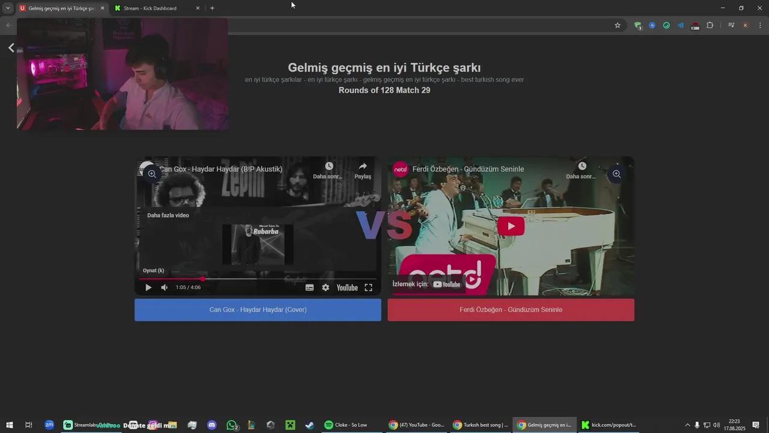769x433 pixels.
Task: Open the media controls icon in toolbar
Action: tap(731, 25)
